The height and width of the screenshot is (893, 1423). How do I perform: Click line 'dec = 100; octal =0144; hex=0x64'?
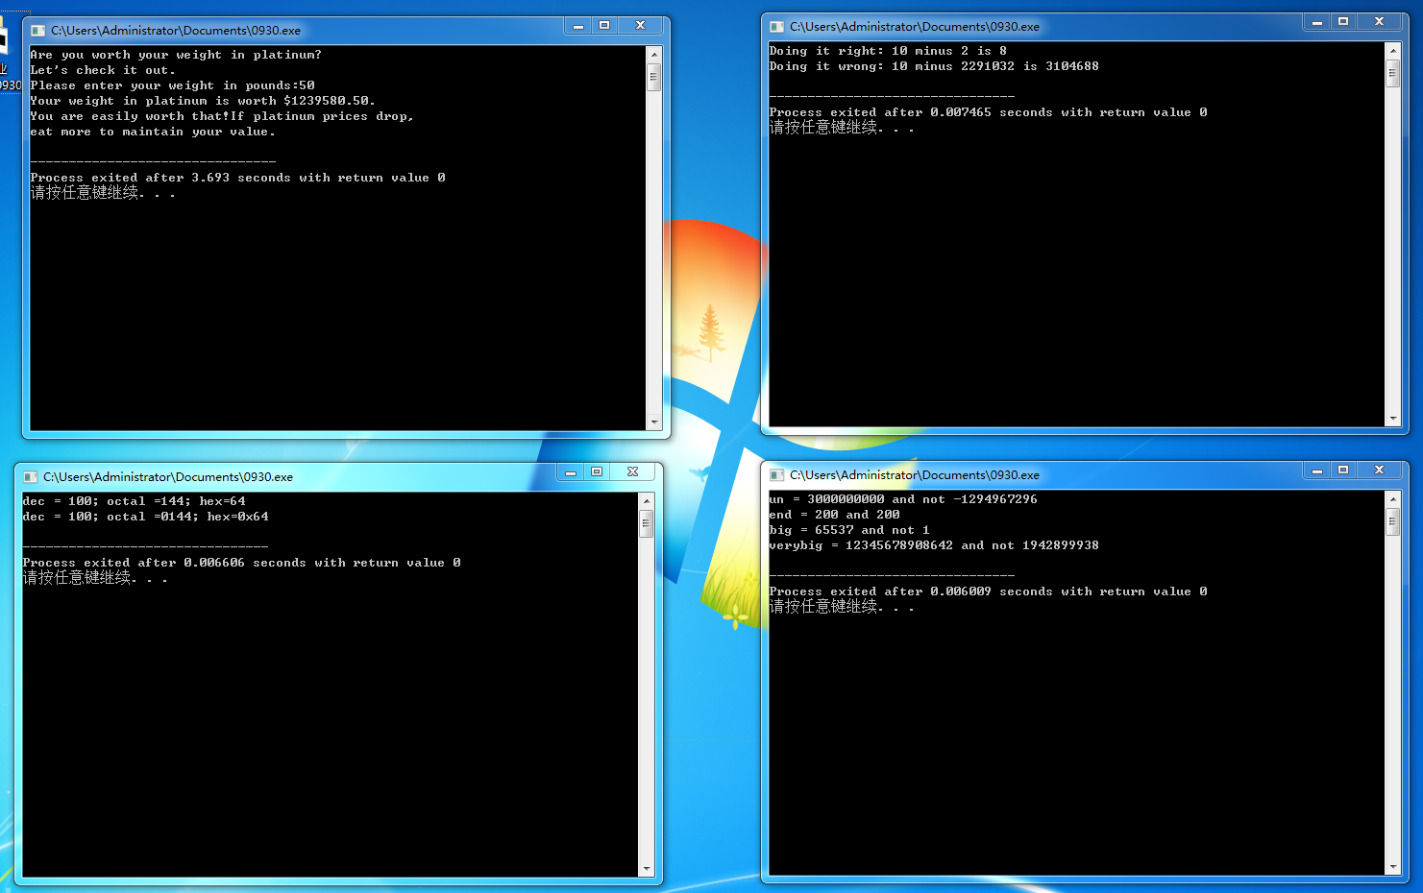tap(146, 517)
